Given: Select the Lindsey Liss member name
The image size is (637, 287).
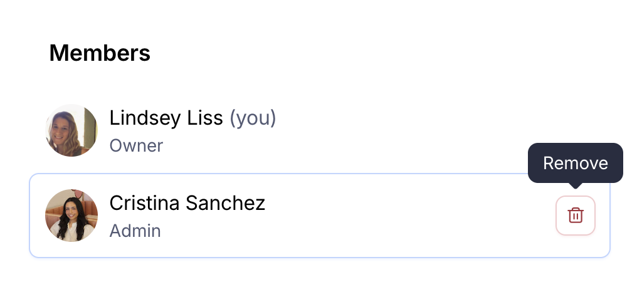Looking at the screenshot, I should coord(166,118).
